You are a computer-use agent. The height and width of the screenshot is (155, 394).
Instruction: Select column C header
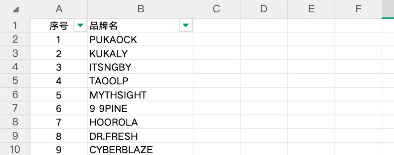(x=216, y=9)
